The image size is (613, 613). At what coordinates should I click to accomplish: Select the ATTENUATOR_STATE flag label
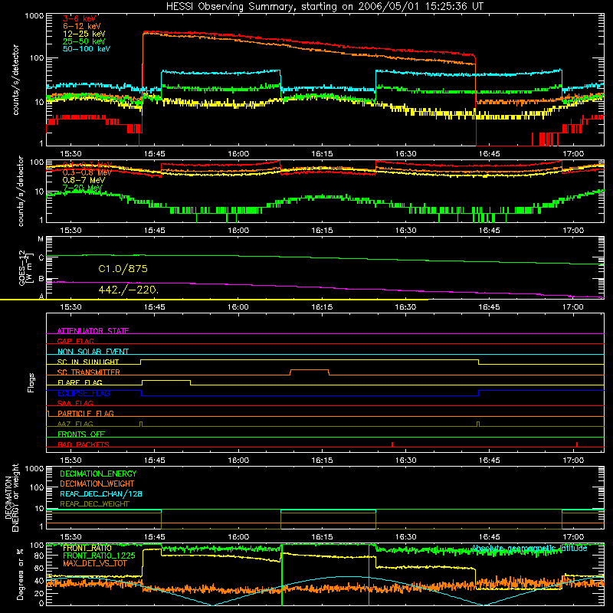point(93,331)
